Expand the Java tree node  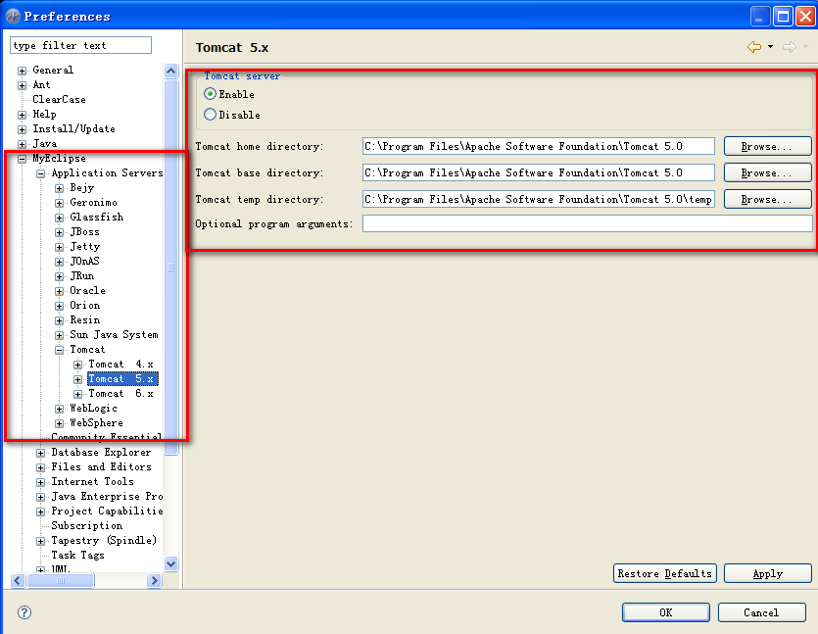pos(22,144)
